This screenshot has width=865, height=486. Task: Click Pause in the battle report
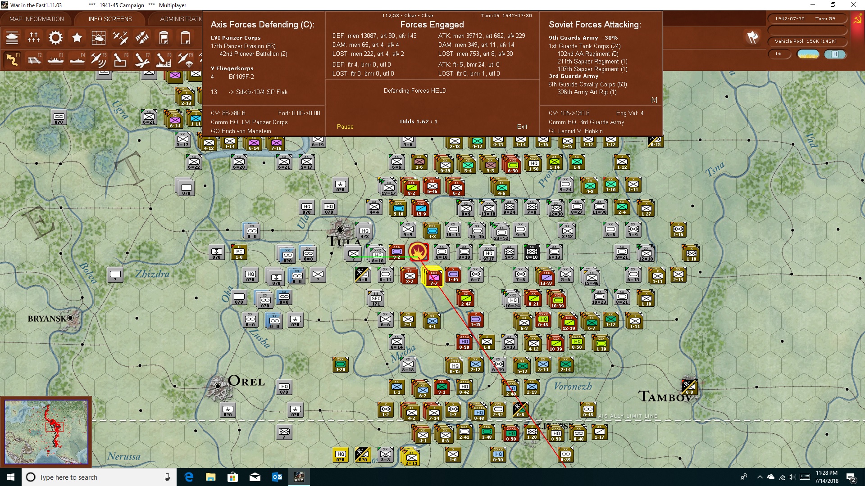pyautogui.click(x=345, y=127)
